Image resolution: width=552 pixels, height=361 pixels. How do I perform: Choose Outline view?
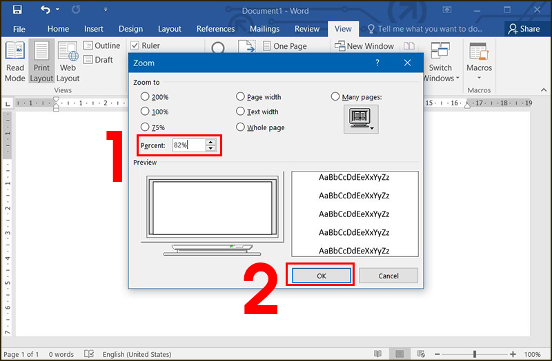coord(102,45)
